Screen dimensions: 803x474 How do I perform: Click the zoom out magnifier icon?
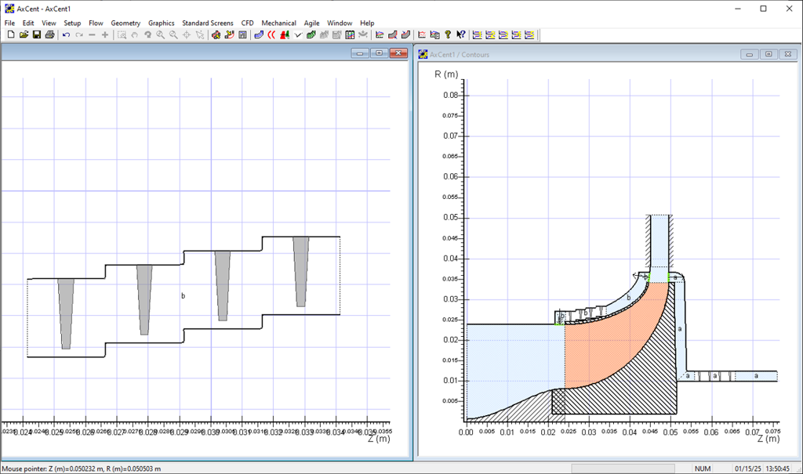coord(173,34)
